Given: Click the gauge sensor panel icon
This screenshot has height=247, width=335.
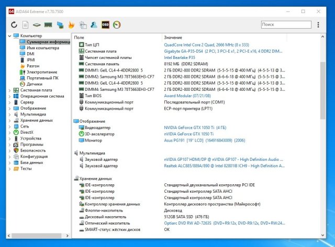Looking at the screenshot, I should (117, 25).
